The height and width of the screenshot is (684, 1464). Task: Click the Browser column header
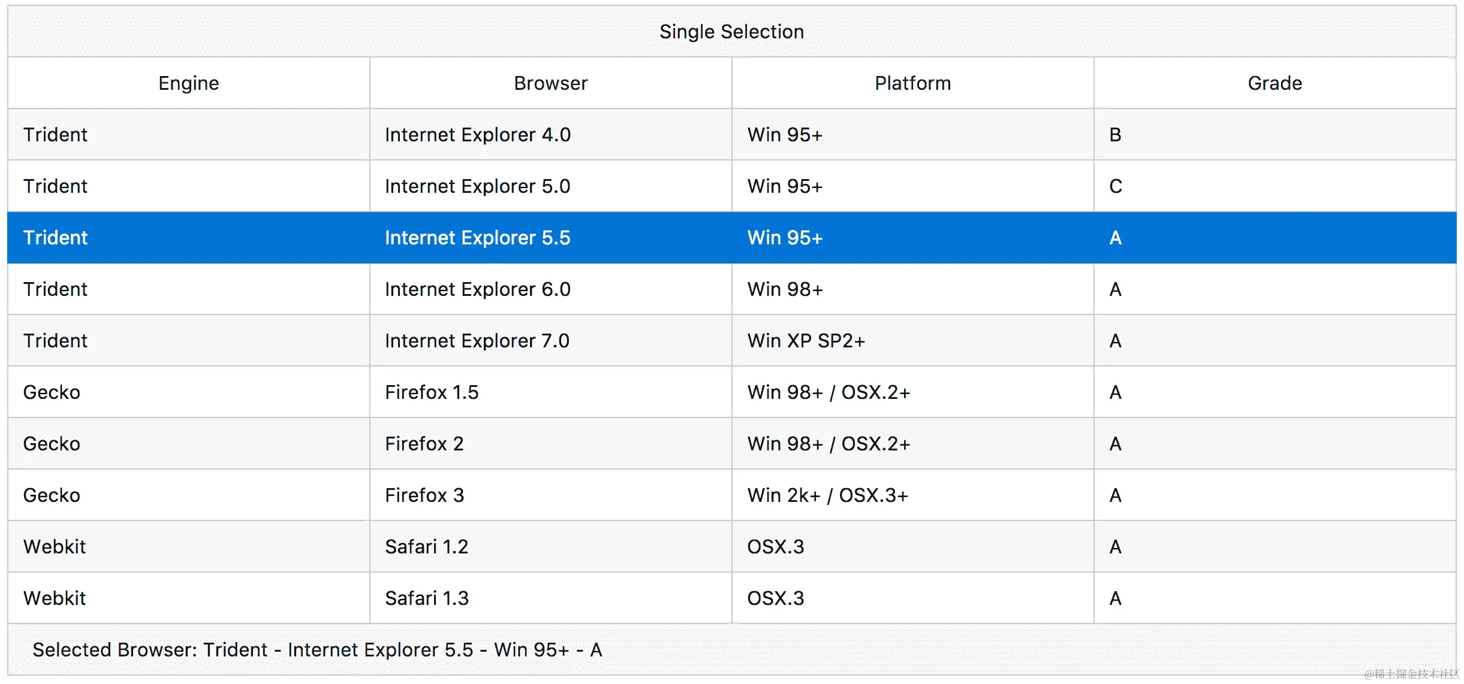(x=550, y=83)
